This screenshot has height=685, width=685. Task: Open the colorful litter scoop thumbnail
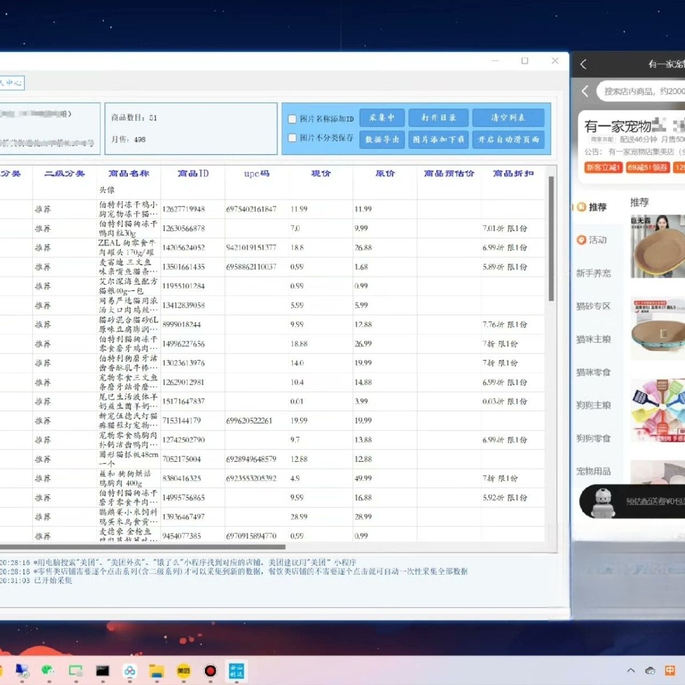[x=658, y=410]
